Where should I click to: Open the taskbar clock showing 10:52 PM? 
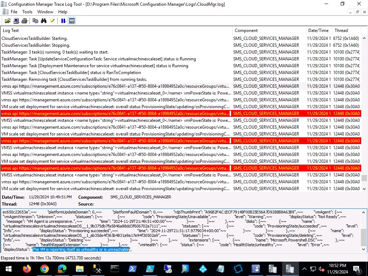click(338, 269)
